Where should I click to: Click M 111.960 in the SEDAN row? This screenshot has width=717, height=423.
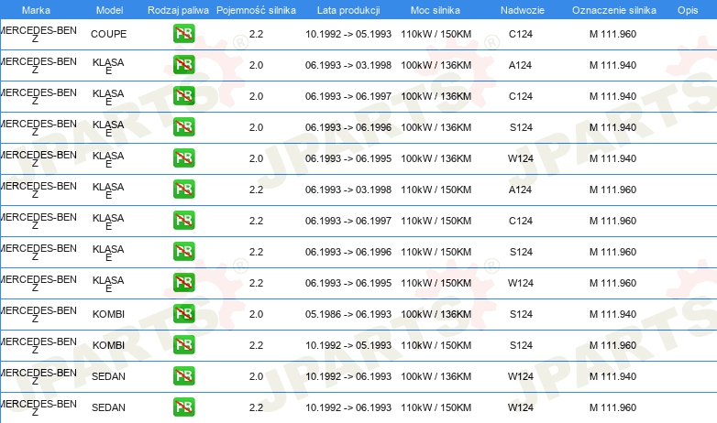point(612,407)
